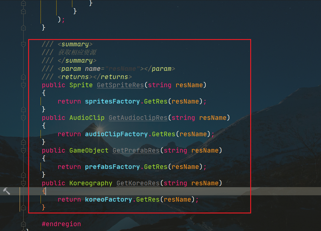Click the GetPrefabRes method name
The height and width of the screenshot is (231, 321).
pyautogui.click(x=136, y=150)
